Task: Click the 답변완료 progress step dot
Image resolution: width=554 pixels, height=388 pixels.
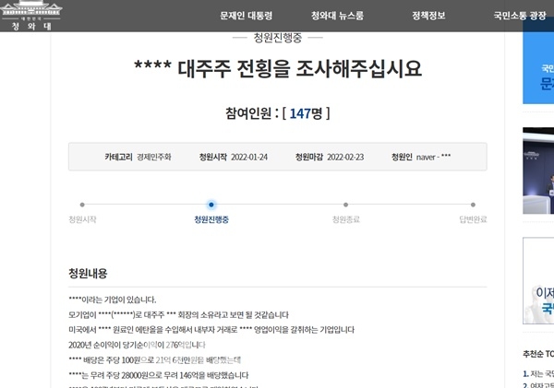Action: point(473,205)
